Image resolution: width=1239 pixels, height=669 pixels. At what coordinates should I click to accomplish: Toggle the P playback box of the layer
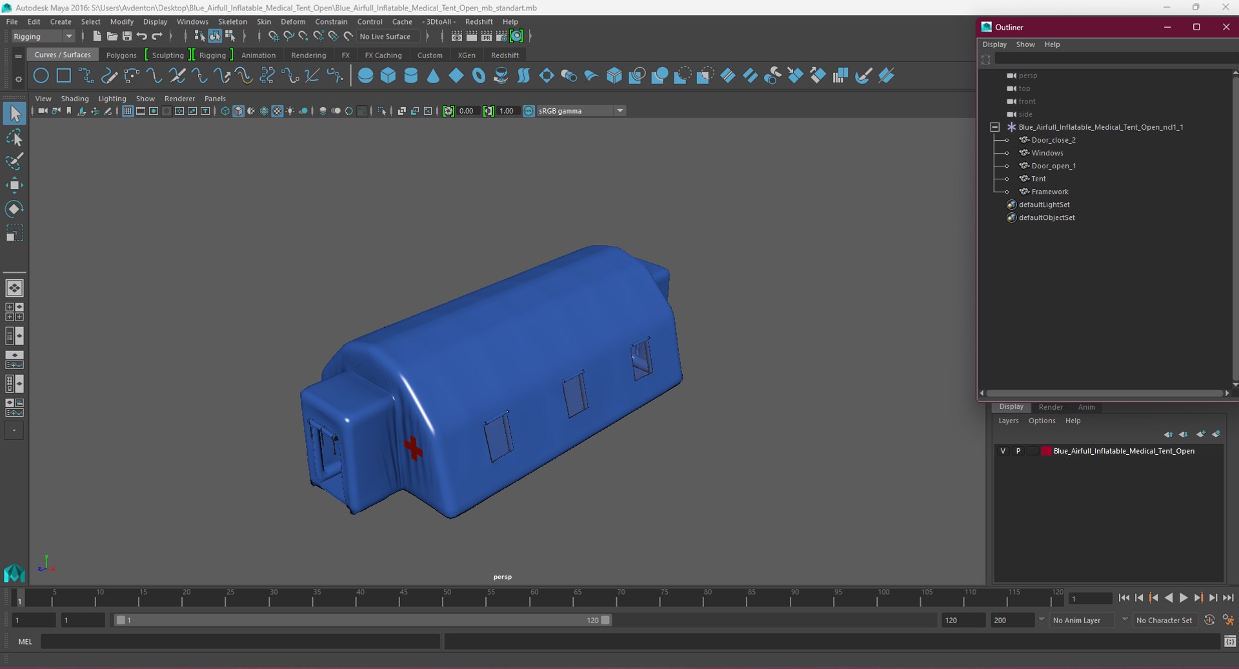[x=1018, y=451]
